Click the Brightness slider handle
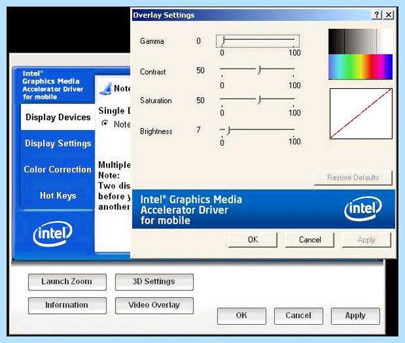The height and width of the screenshot is (343, 405). 228,130
